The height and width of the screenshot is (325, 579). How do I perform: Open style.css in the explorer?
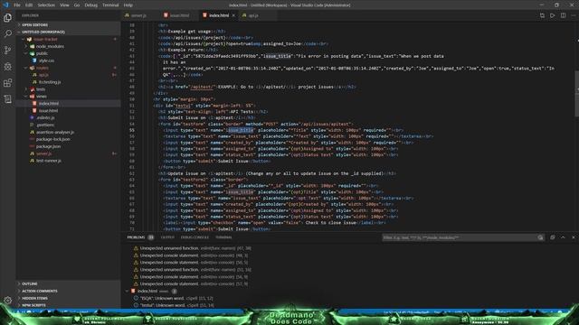46,60
